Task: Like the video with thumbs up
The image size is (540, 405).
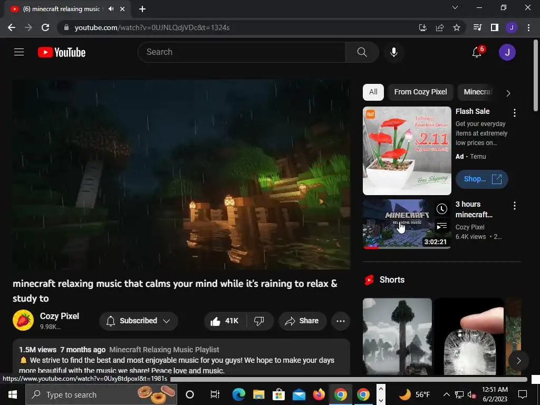Action: click(x=225, y=321)
